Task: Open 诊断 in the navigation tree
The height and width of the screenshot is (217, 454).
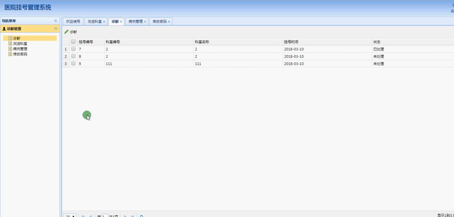Action: point(17,38)
